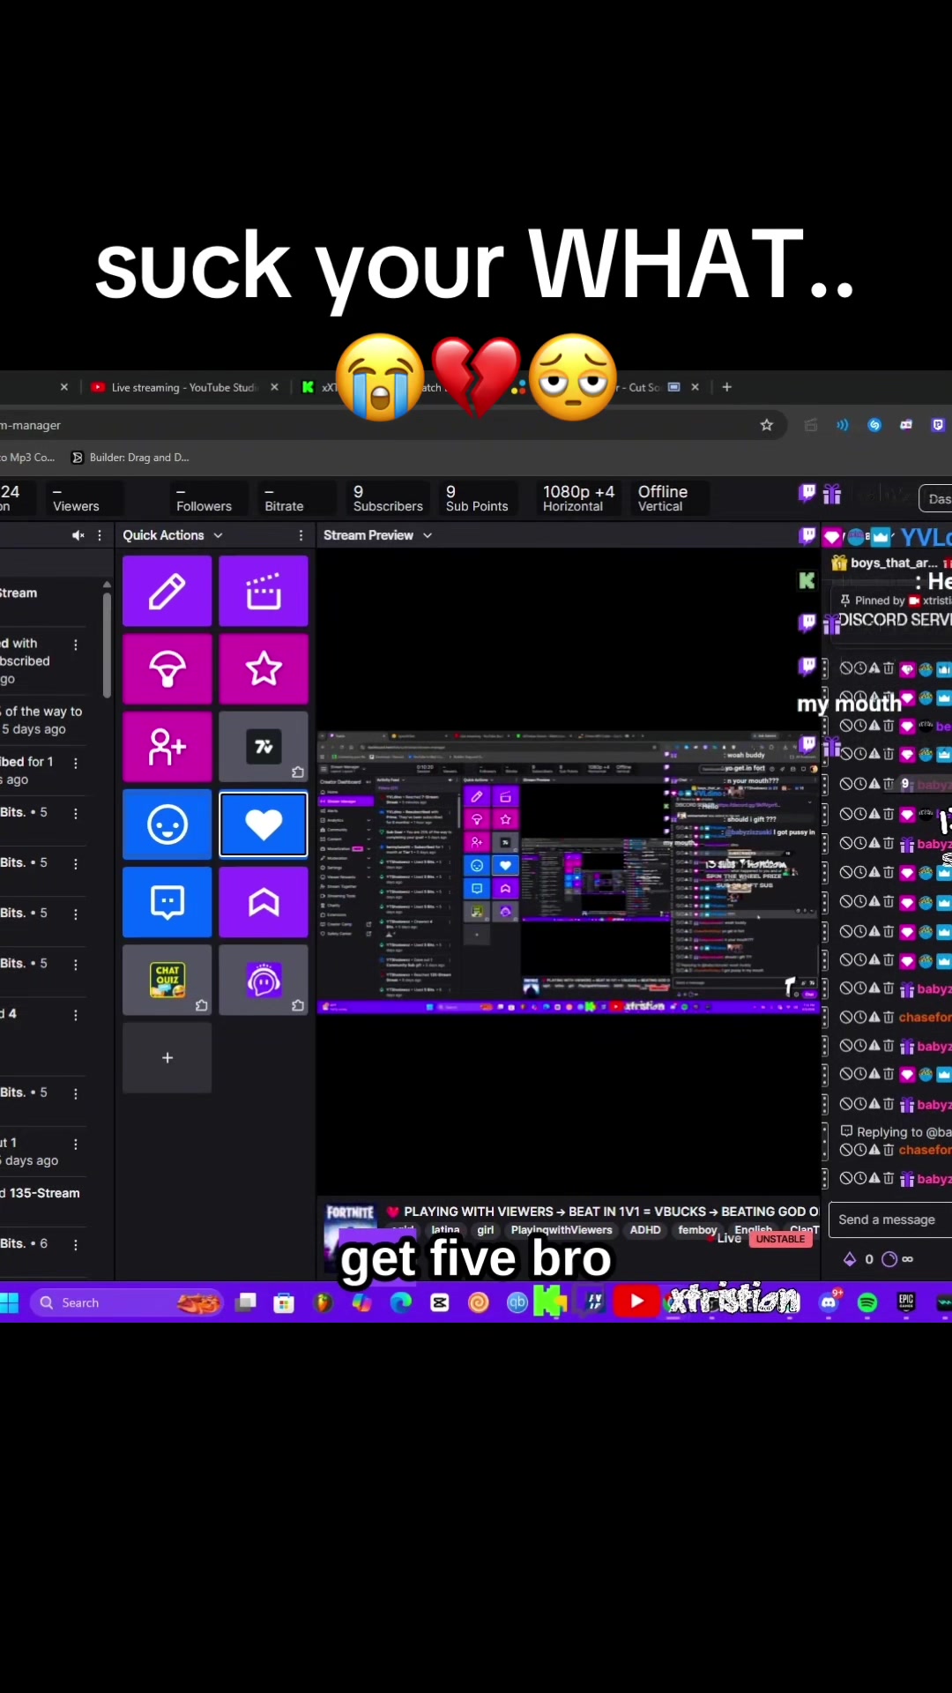The width and height of the screenshot is (952, 1693).
Task: Toggle the emote-only smiley quick action
Action: coord(167,824)
